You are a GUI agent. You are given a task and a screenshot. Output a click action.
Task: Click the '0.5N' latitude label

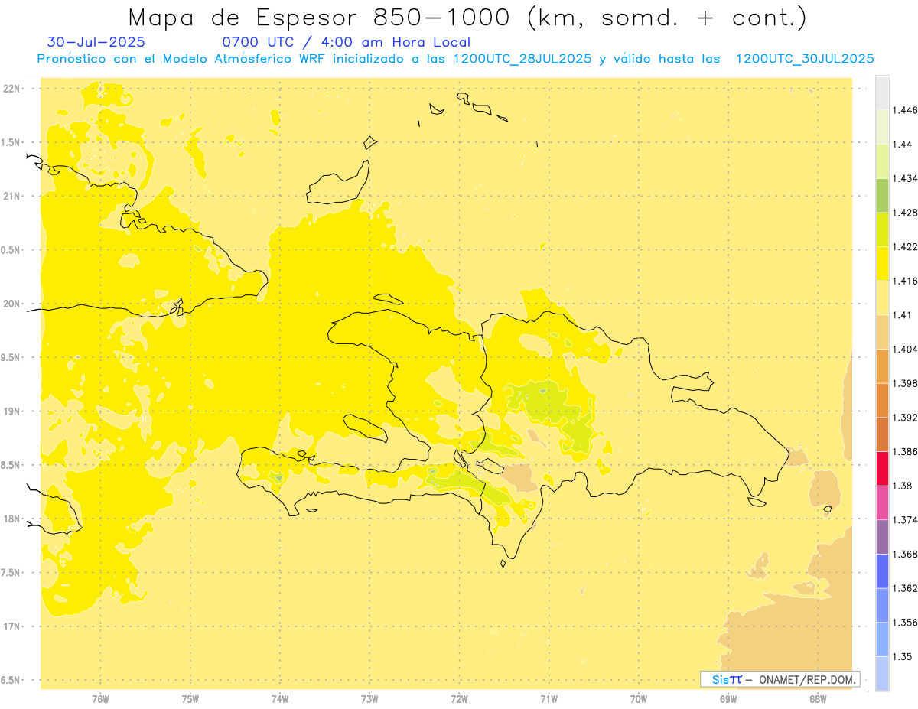tap(10, 250)
